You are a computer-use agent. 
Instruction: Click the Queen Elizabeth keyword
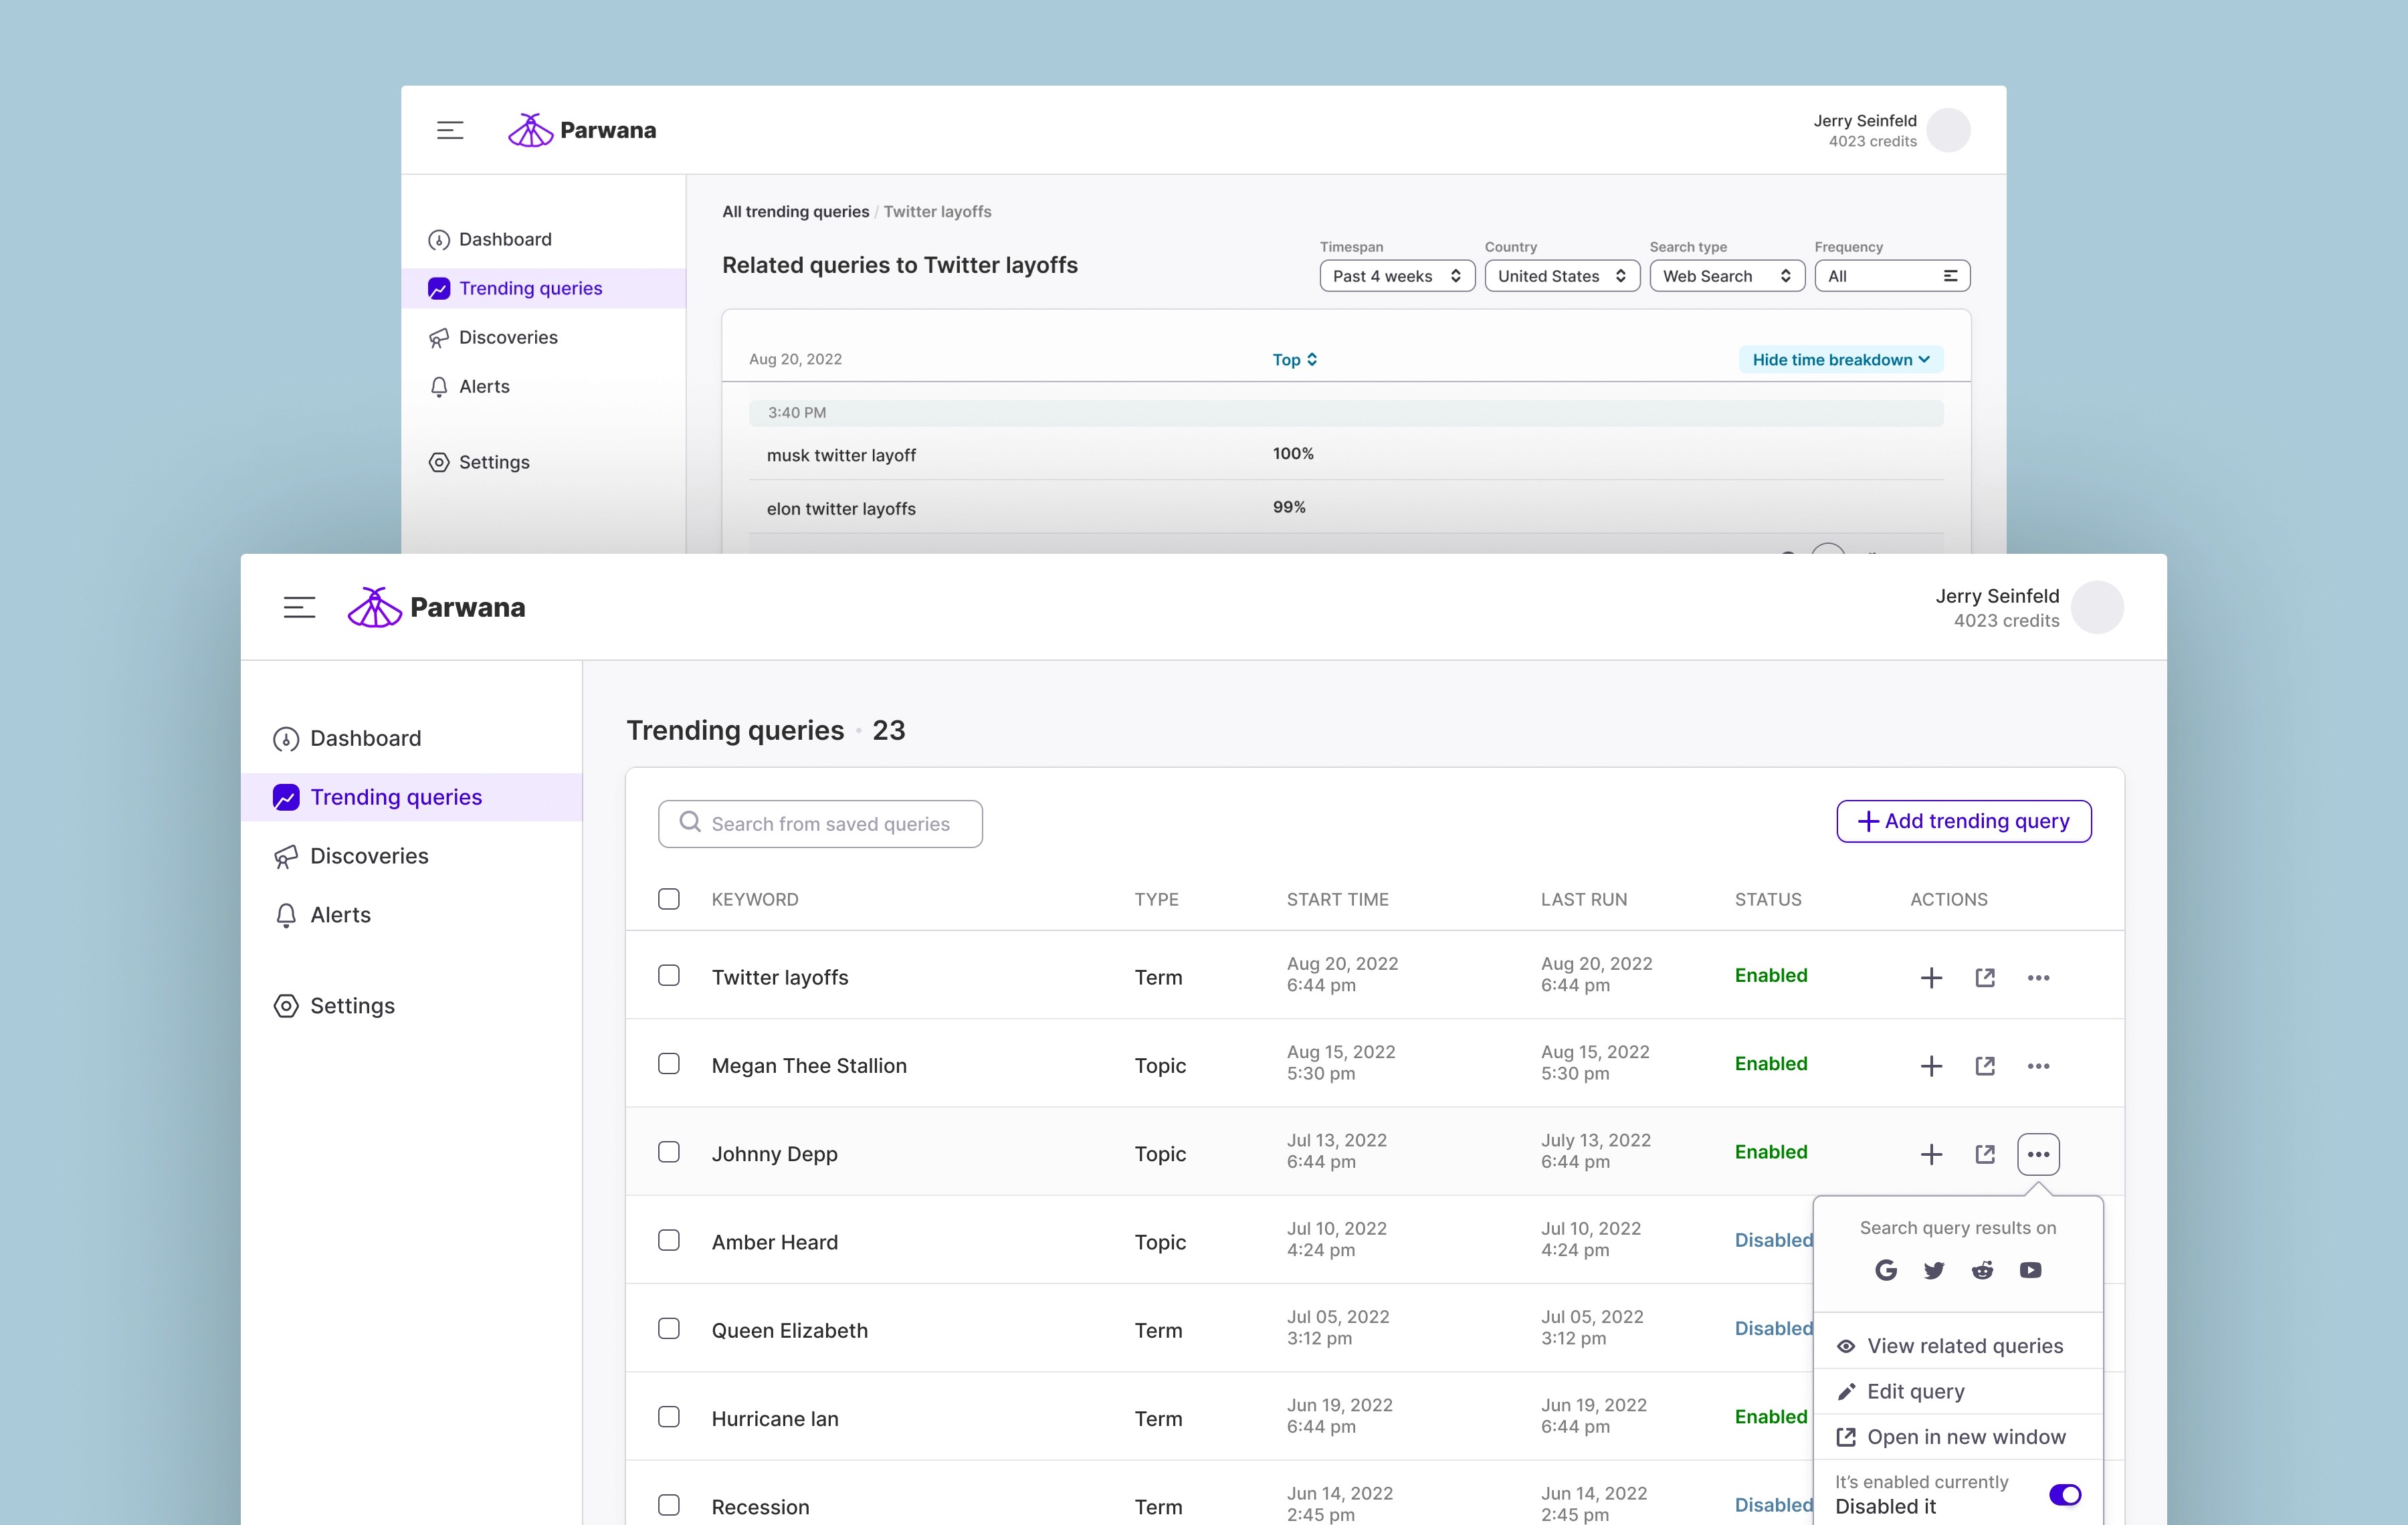point(790,1331)
